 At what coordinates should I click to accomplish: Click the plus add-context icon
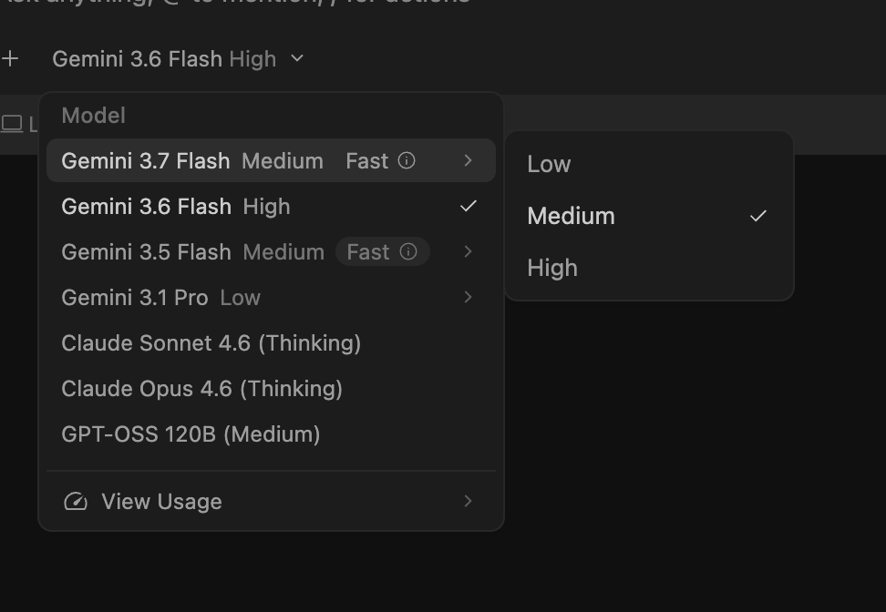10,58
